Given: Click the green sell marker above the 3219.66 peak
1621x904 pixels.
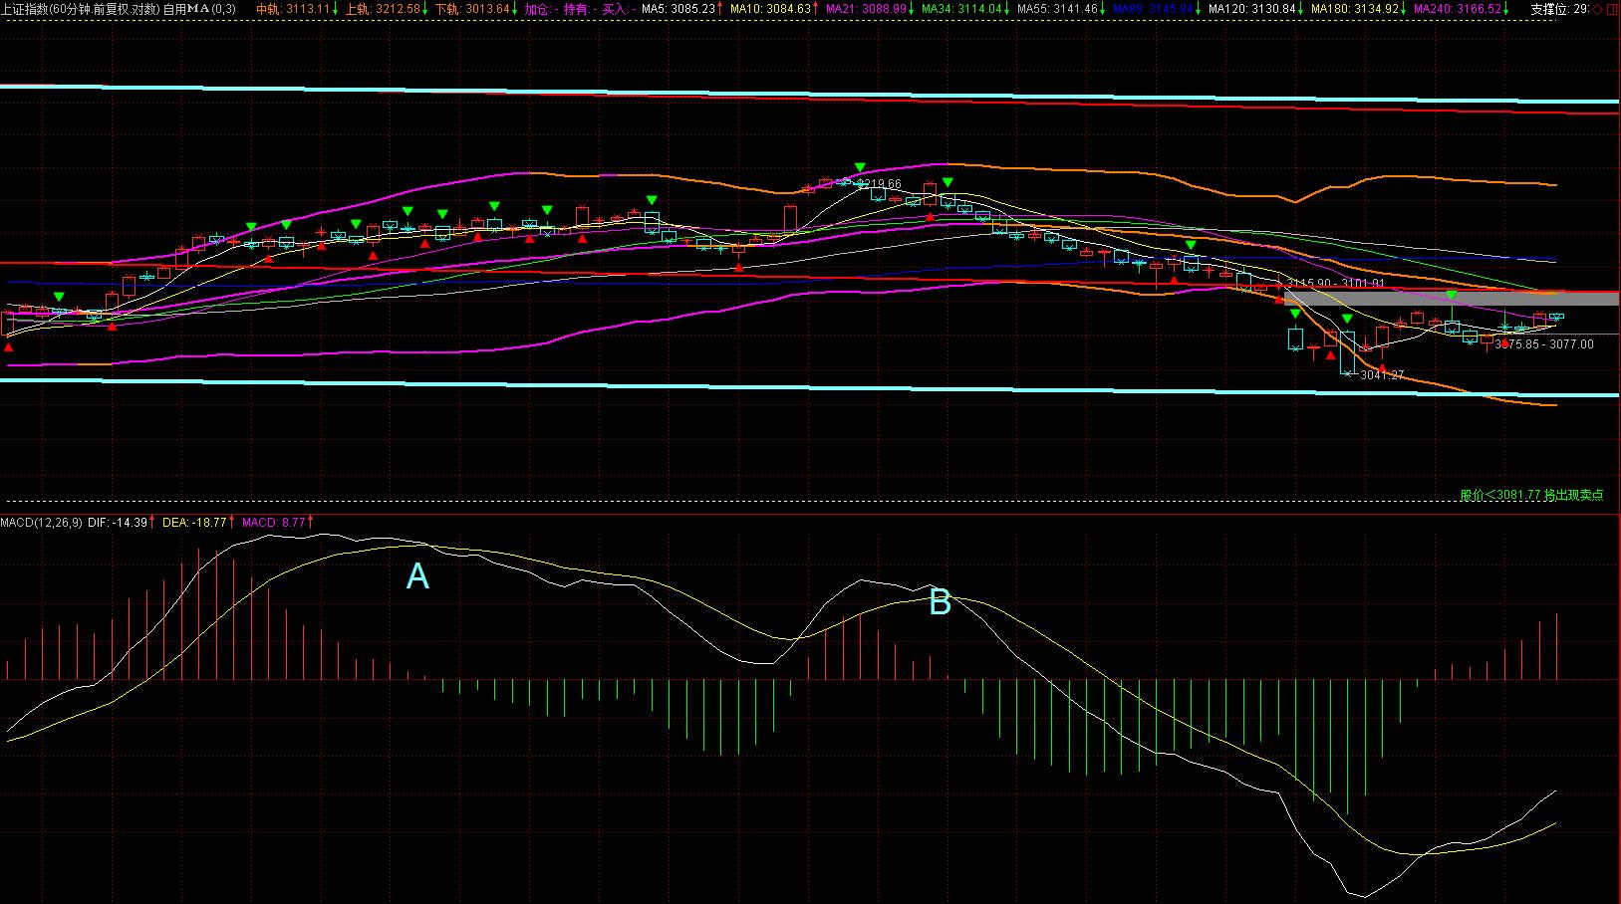Looking at the screenshot, I should point(860,167).
